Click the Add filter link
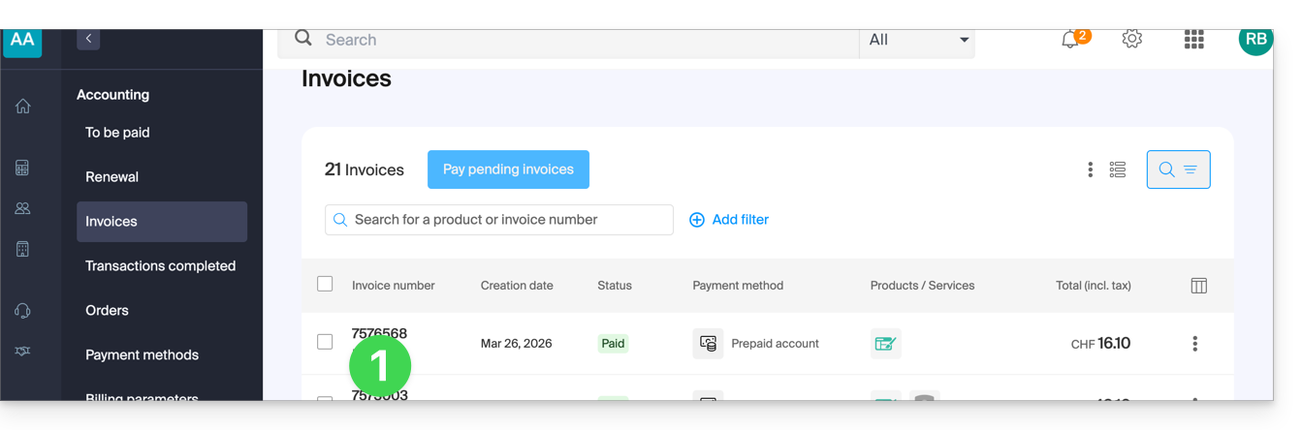 click(729, 220)
